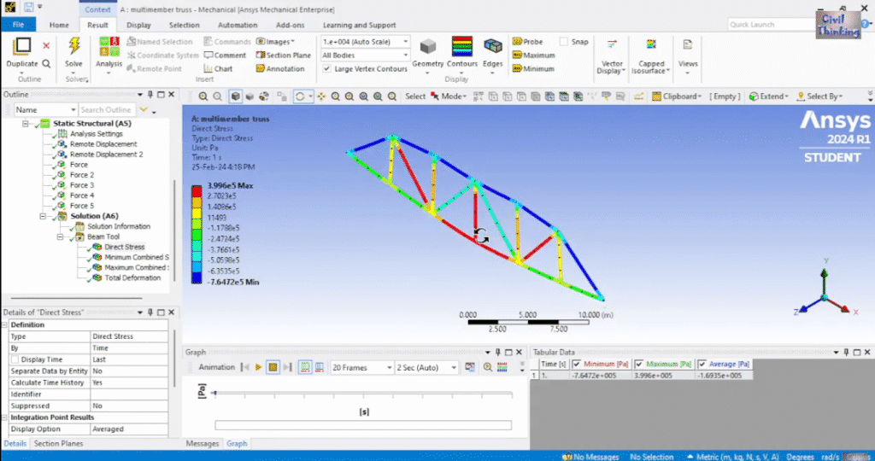
Task: Toggle the Display Time checkbox
Action: [x=14, y=359]
